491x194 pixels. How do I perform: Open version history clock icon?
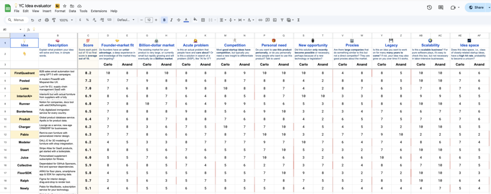(429, 8)
